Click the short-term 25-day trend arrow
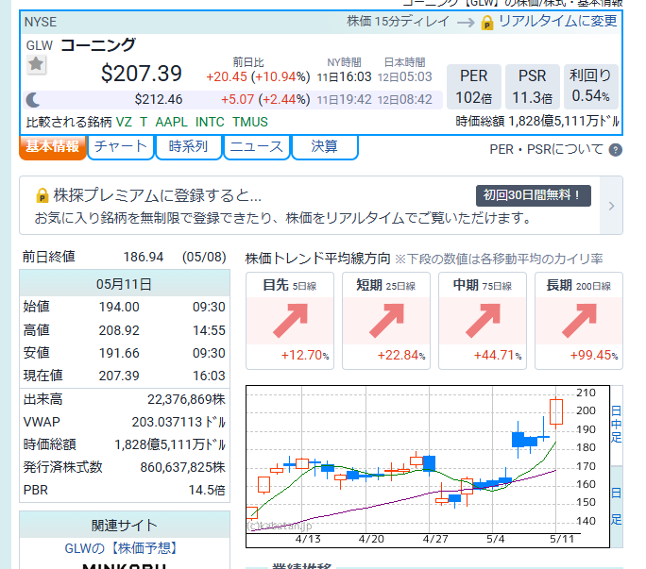The image size is (646, 569). (x=386, y=321)
